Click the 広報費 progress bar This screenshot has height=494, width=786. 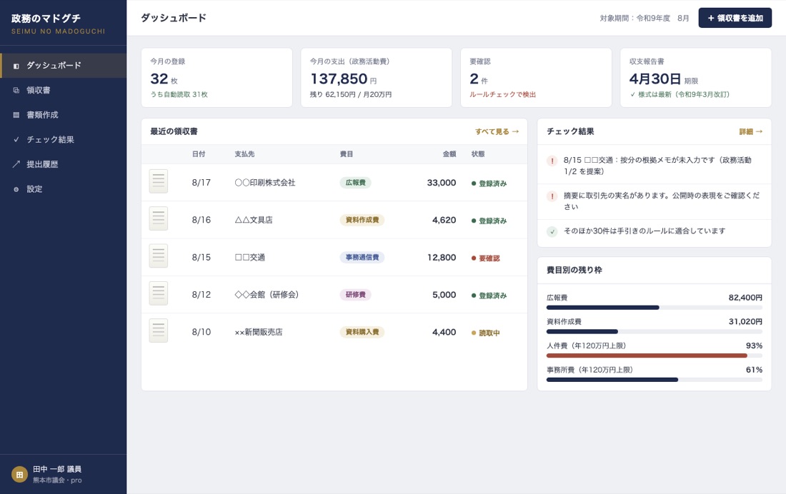click(654, 308)
